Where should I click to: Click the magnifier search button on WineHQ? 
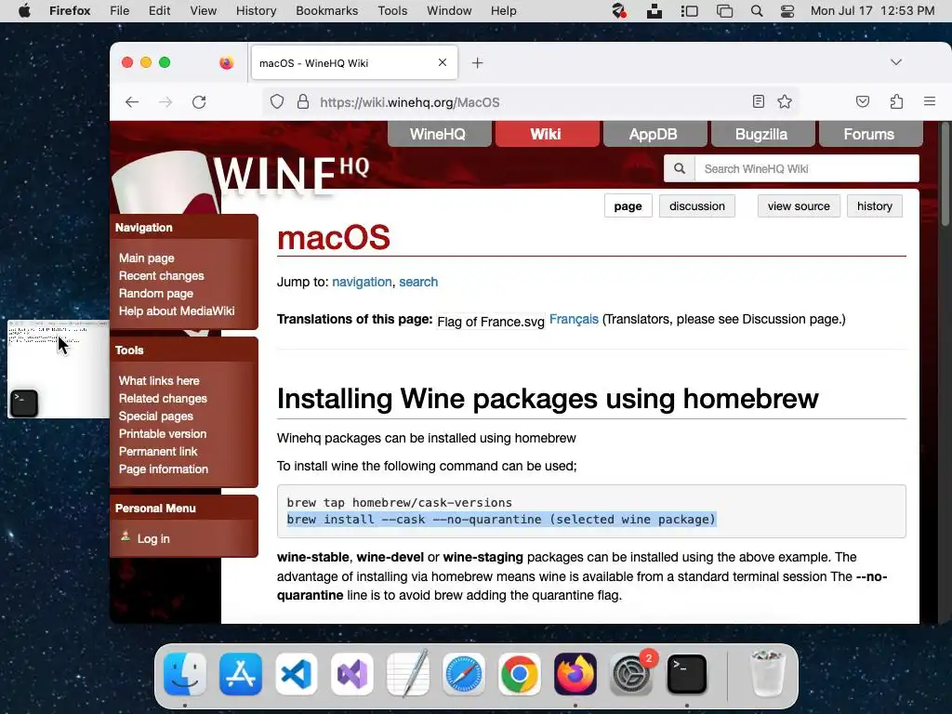pyautogui.click(x=680, y=169)
